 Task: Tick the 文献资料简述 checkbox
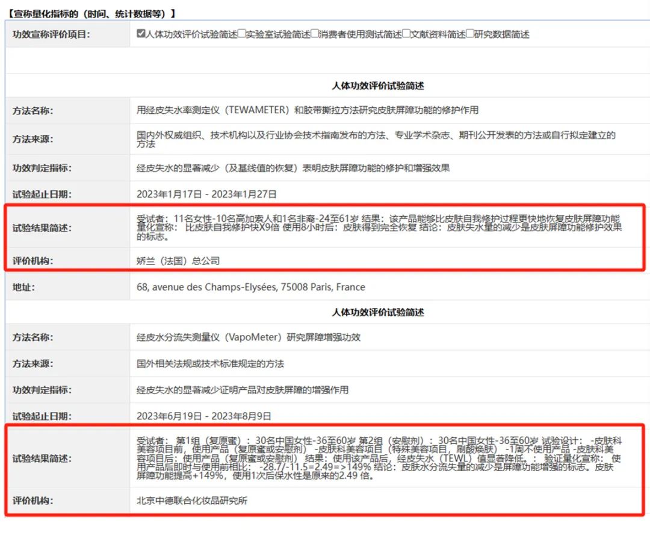point(406,34)
